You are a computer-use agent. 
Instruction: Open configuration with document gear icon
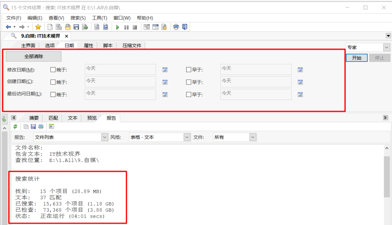click(x=164, y=27)
